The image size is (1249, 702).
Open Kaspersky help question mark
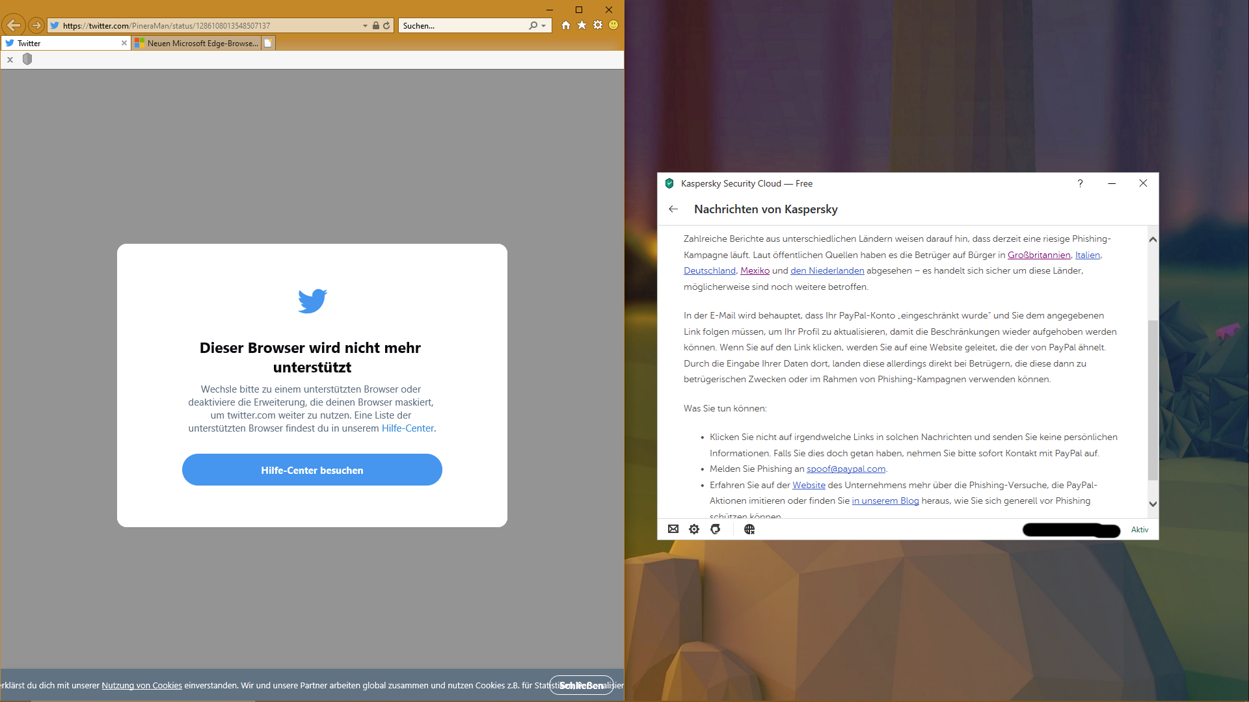click(x=1080, y=183)
